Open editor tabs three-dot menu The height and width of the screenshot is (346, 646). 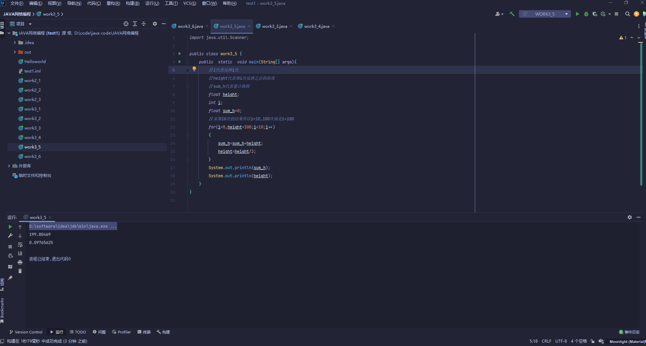pyautogui.click(x=639, y=26)
